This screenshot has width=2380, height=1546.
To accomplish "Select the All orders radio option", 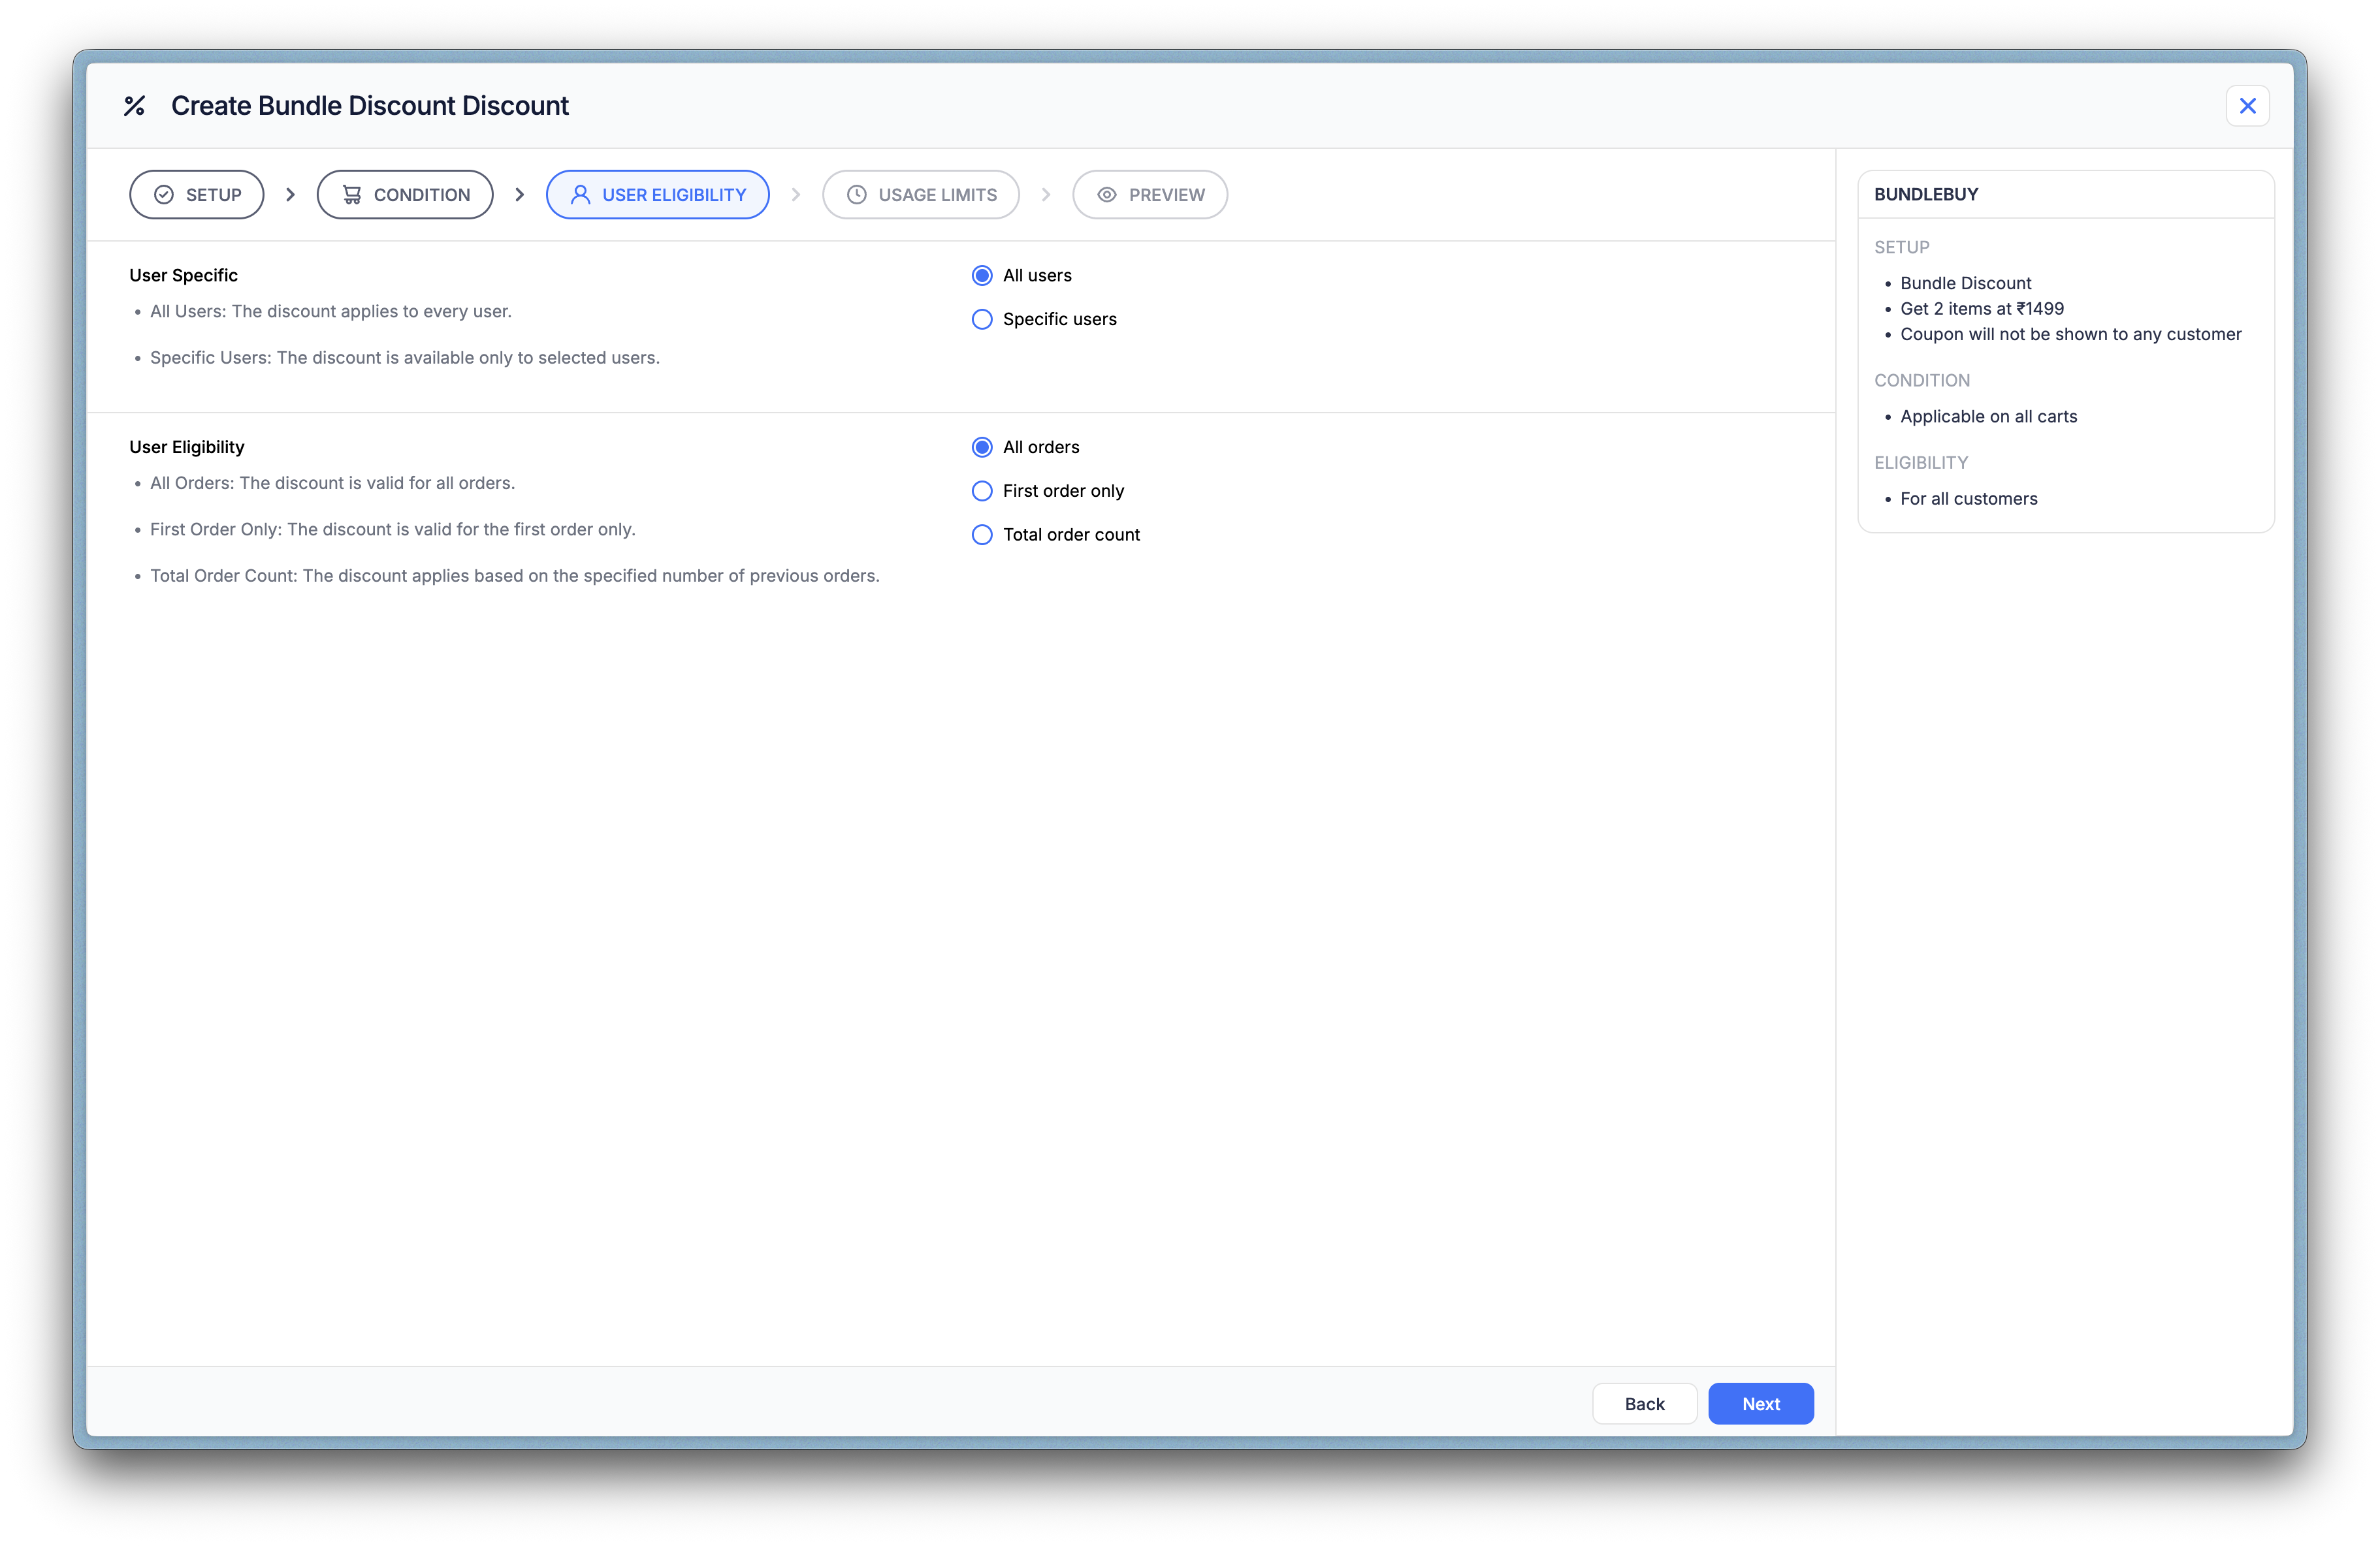I will tap(982, 448).
